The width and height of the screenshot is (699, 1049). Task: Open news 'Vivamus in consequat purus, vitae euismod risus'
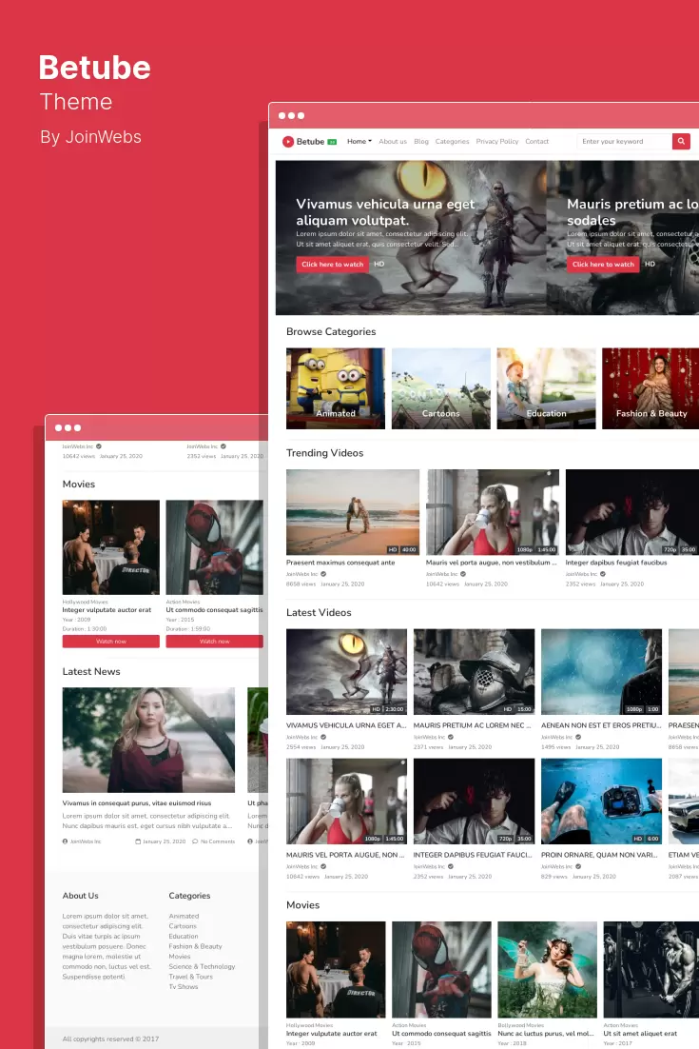point(137,802)
